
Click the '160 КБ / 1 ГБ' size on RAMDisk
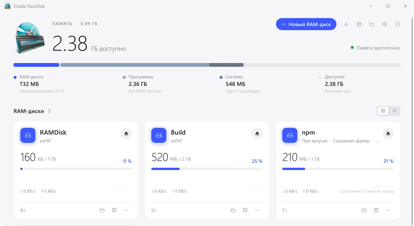click(38, 158)
